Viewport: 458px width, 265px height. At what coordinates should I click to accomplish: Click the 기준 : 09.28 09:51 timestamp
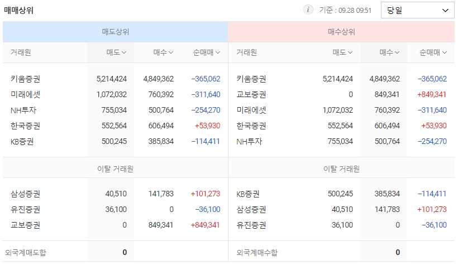[345, 10]
